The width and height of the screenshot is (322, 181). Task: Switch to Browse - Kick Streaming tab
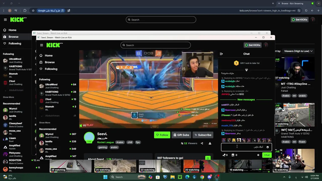click(x=296, y=4)
